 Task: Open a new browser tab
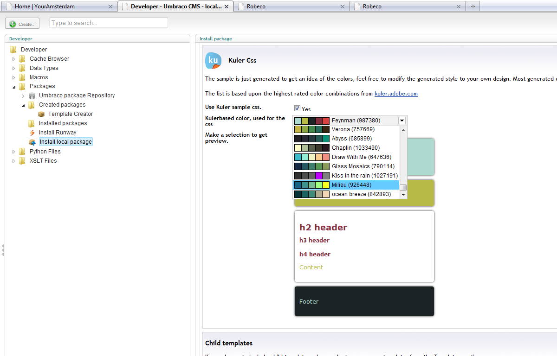473,6
